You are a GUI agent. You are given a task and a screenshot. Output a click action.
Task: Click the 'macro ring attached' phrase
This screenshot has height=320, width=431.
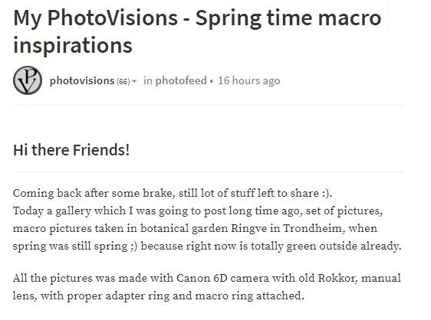249,296
